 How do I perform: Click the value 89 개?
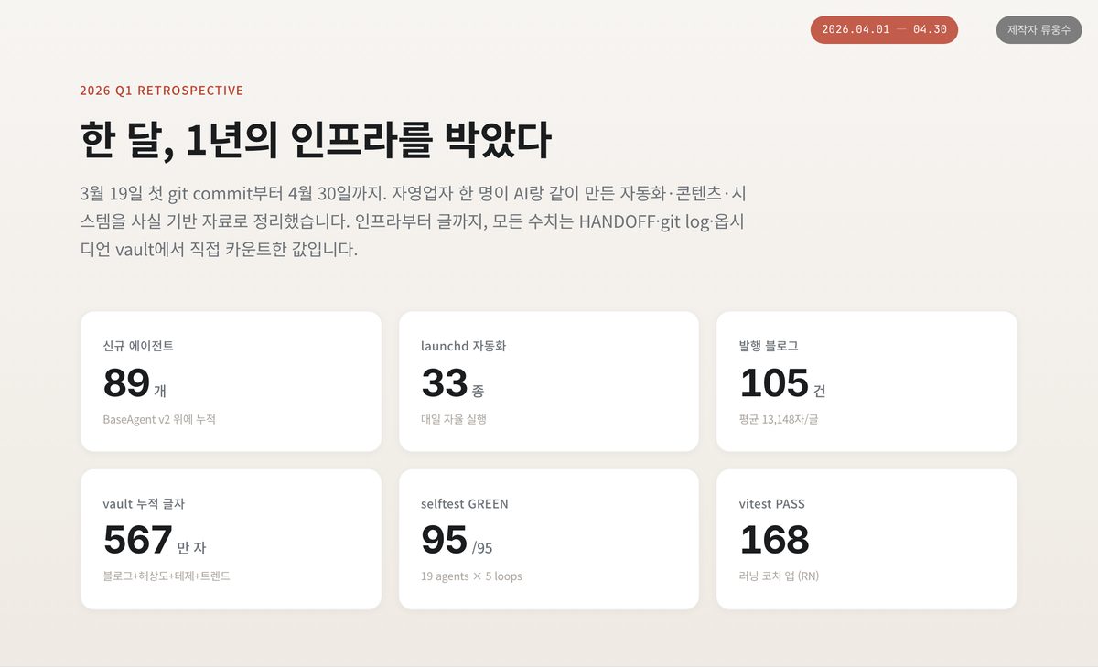(135, 383)
